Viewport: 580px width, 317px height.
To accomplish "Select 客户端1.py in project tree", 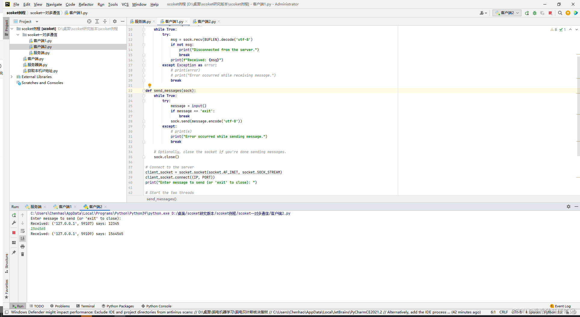I will [42, 41].
